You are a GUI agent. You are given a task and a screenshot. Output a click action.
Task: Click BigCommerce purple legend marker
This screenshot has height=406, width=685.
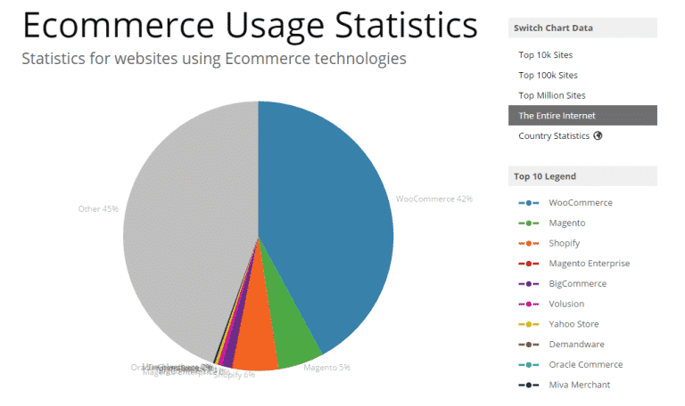pyautogui.click(x=529, y=284)
